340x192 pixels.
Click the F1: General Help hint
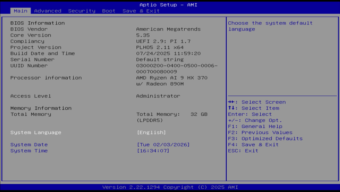(255, 126)
